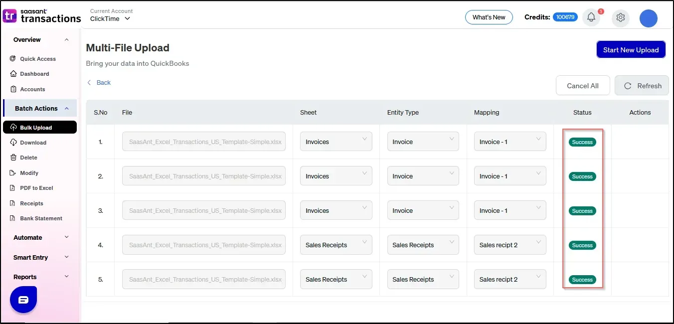Click the Start New Upload button

pos(631,50)
